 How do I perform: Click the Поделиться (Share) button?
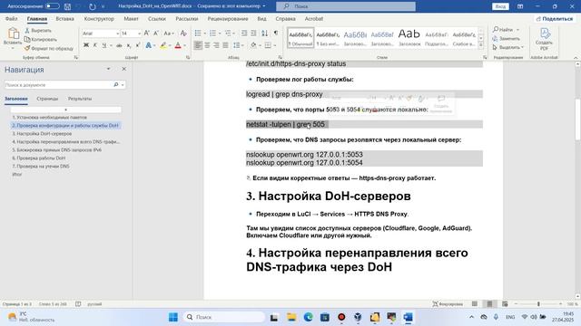[555, 18]
